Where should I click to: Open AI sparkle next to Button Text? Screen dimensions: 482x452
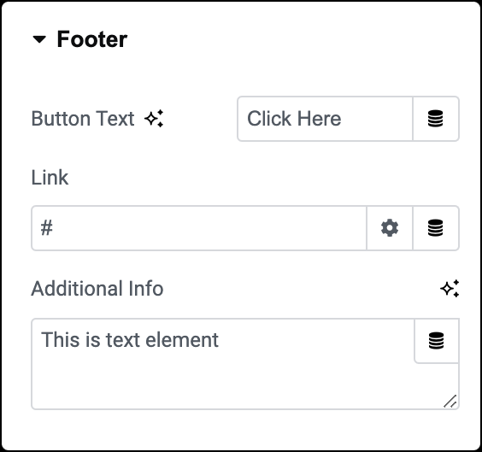pos(154,119)
